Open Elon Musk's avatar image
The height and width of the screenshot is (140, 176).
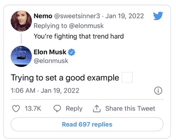click(x=21, y=56)
